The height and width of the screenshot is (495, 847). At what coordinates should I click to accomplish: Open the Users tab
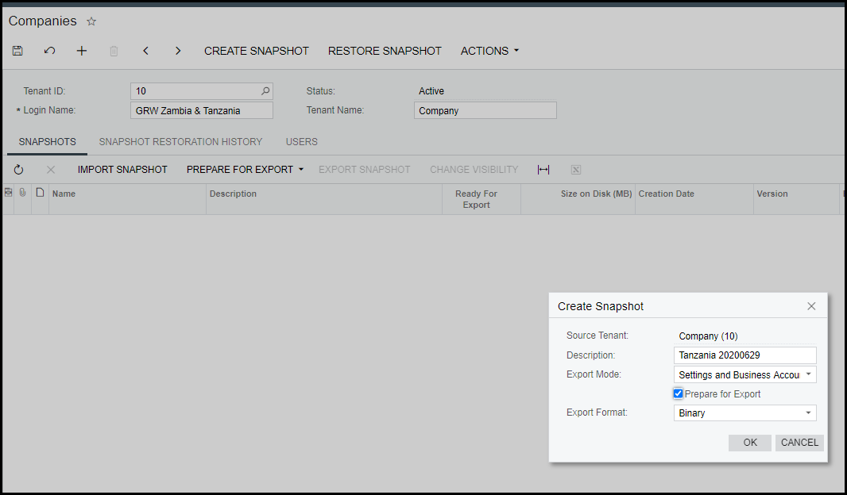pos(301,142)
